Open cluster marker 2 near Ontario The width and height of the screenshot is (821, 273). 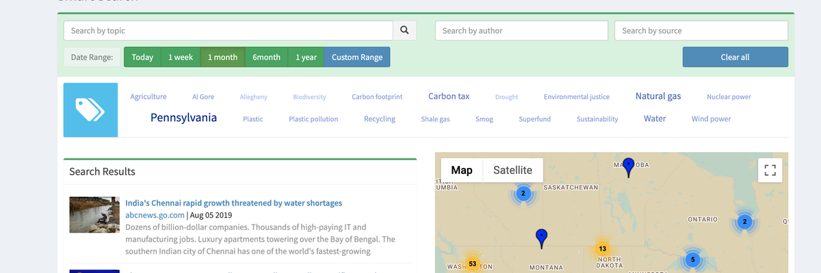[744, 222]
